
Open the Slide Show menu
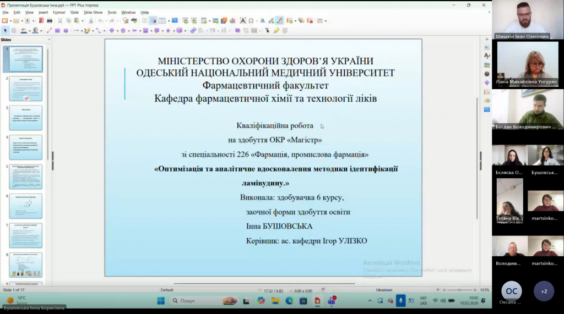click(x=93, y=12)
